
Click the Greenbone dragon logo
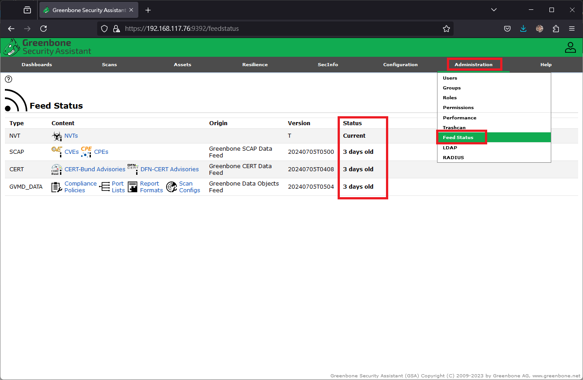click(x=12, y=47)
